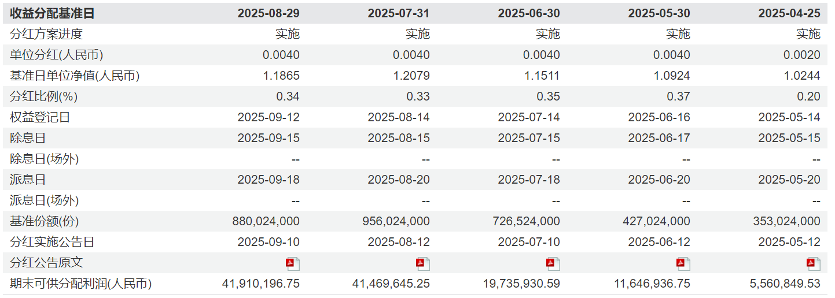
Task: Open the dividend announcement PDF for 2025-08-29
Action: pyautogui.click(x=293, y=264)
